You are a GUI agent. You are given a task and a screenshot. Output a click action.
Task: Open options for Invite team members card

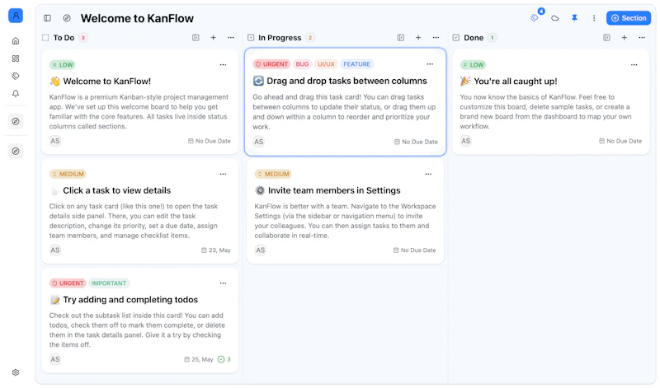pyautogui.click(x=428, y=174)
